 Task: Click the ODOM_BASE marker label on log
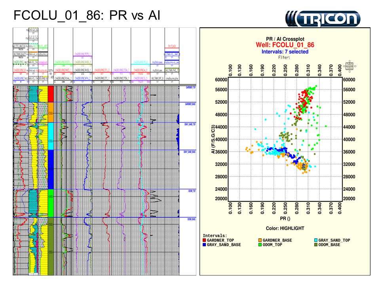click(192, 219)
